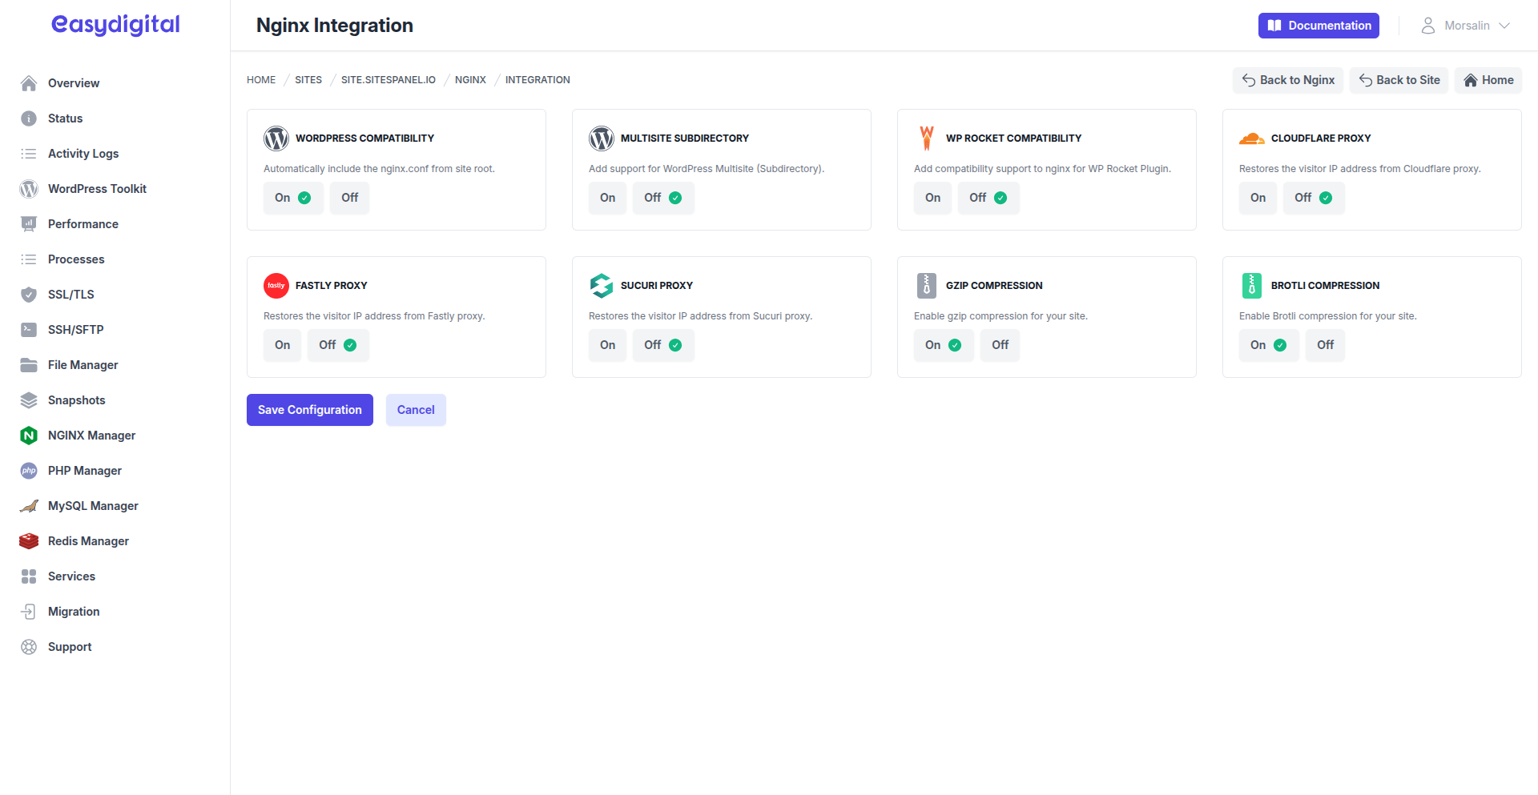
Task: Open the MySQL Manager icon
Action: [29, 505]
